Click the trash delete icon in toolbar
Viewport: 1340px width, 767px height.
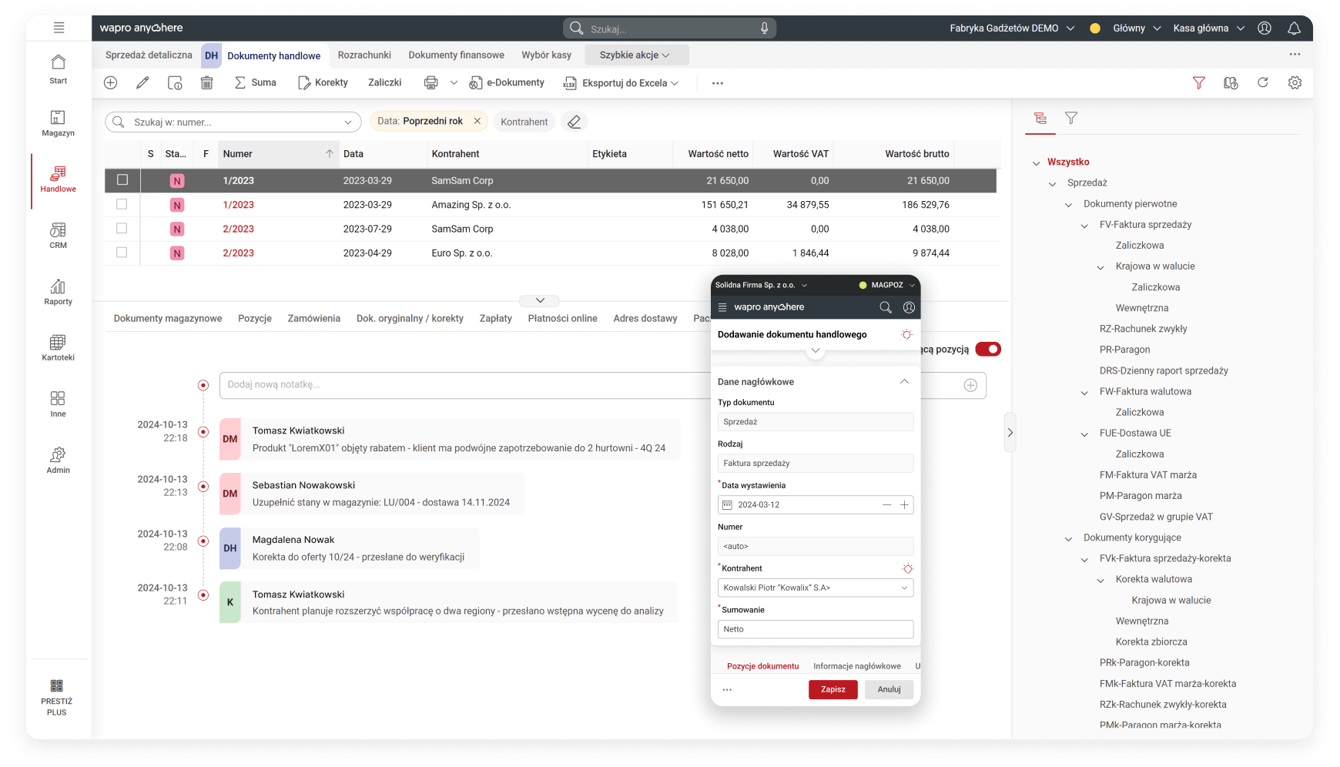(206, 82)
